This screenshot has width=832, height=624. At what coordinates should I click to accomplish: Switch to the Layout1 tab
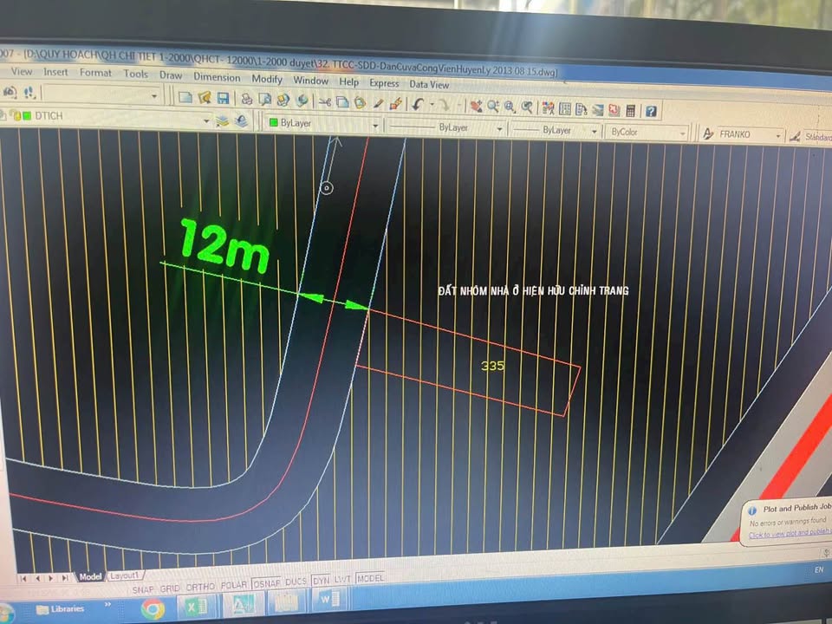(124, 575)
